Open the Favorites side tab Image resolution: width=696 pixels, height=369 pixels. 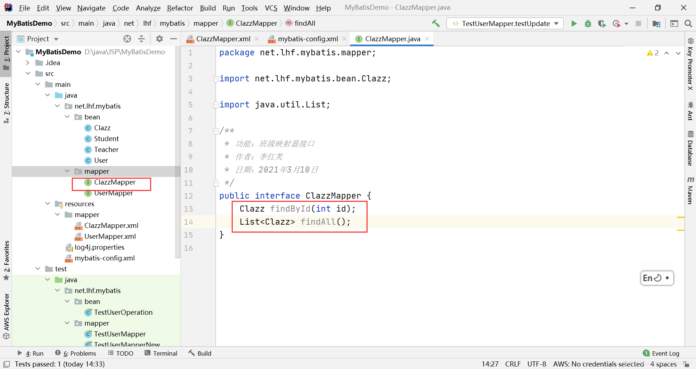click(6, 260)
